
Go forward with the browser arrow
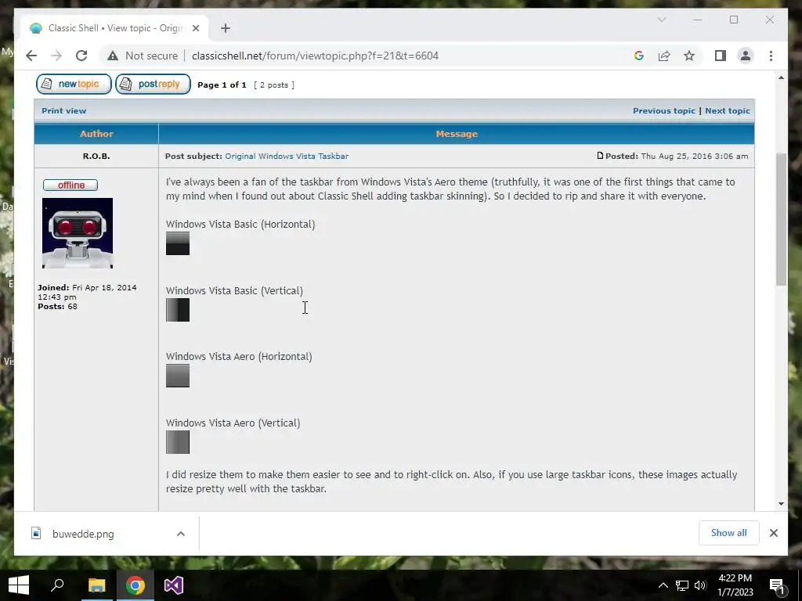(x=56, y=56)
